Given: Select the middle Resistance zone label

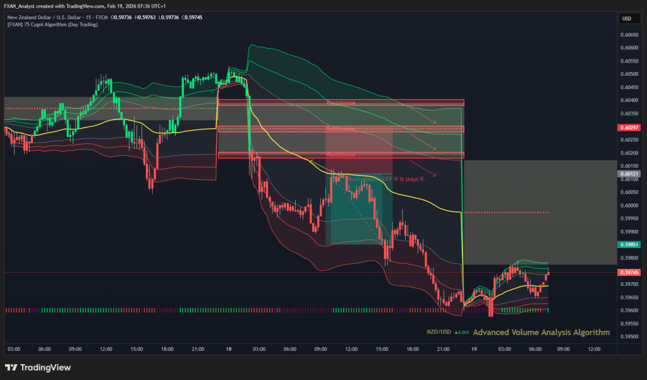Looking at the screenshot, I should 341,129.
